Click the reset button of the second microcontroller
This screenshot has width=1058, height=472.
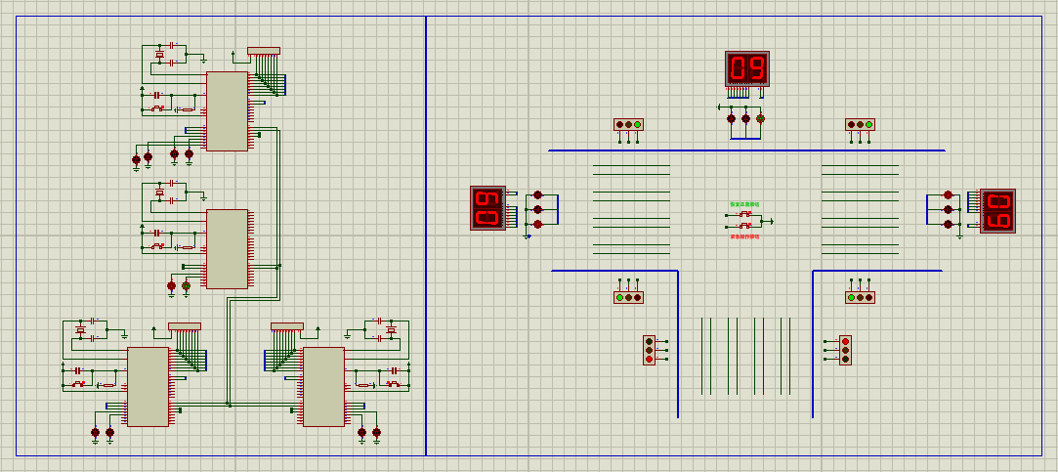tap(156, 246)
